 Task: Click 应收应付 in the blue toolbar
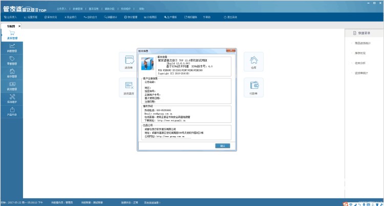90,17
